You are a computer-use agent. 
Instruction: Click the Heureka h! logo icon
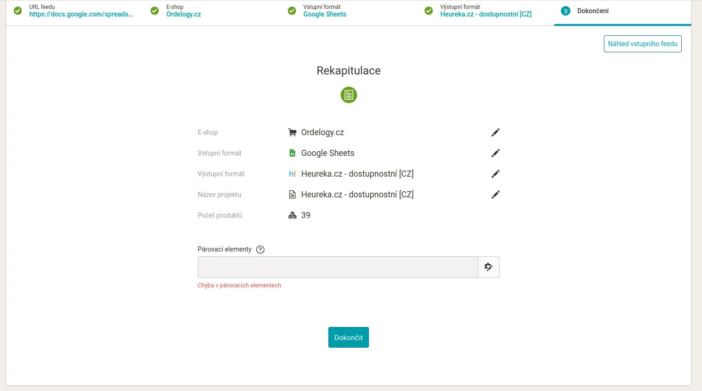coord(292,174)
